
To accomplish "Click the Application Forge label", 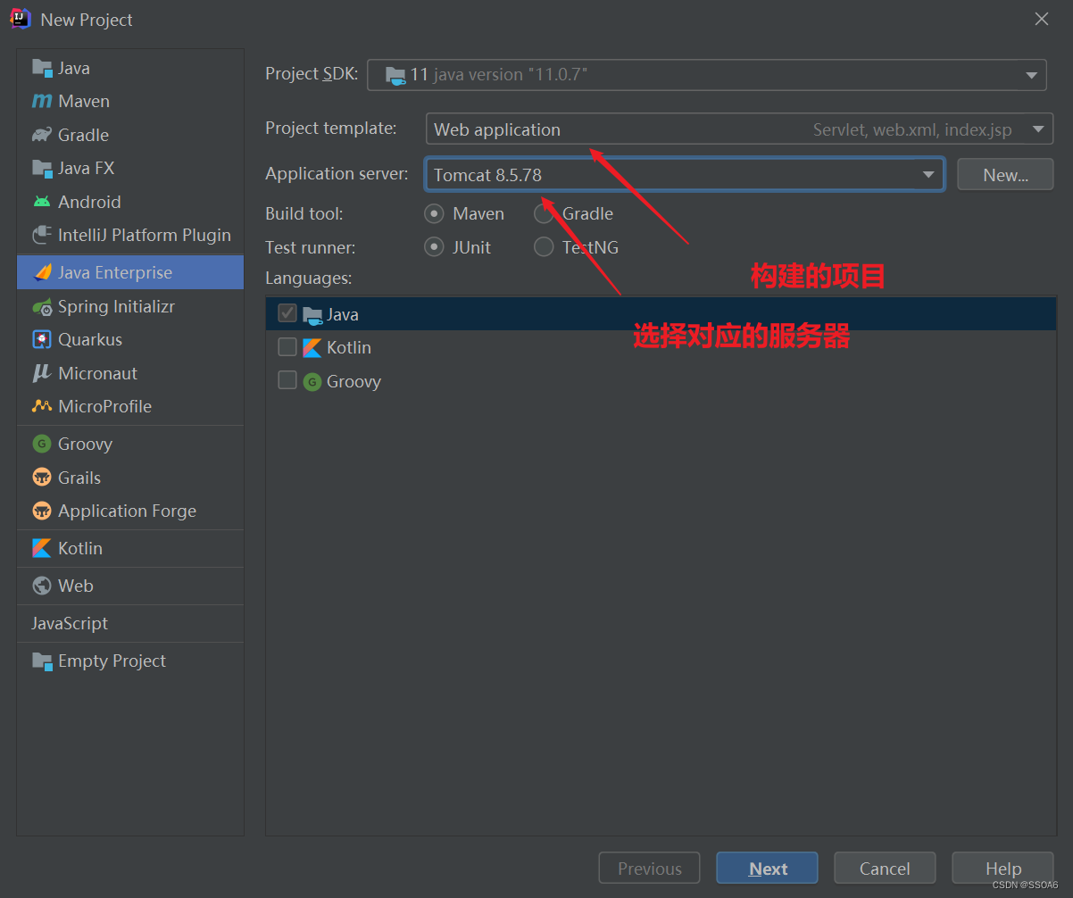I will (127, 511).
